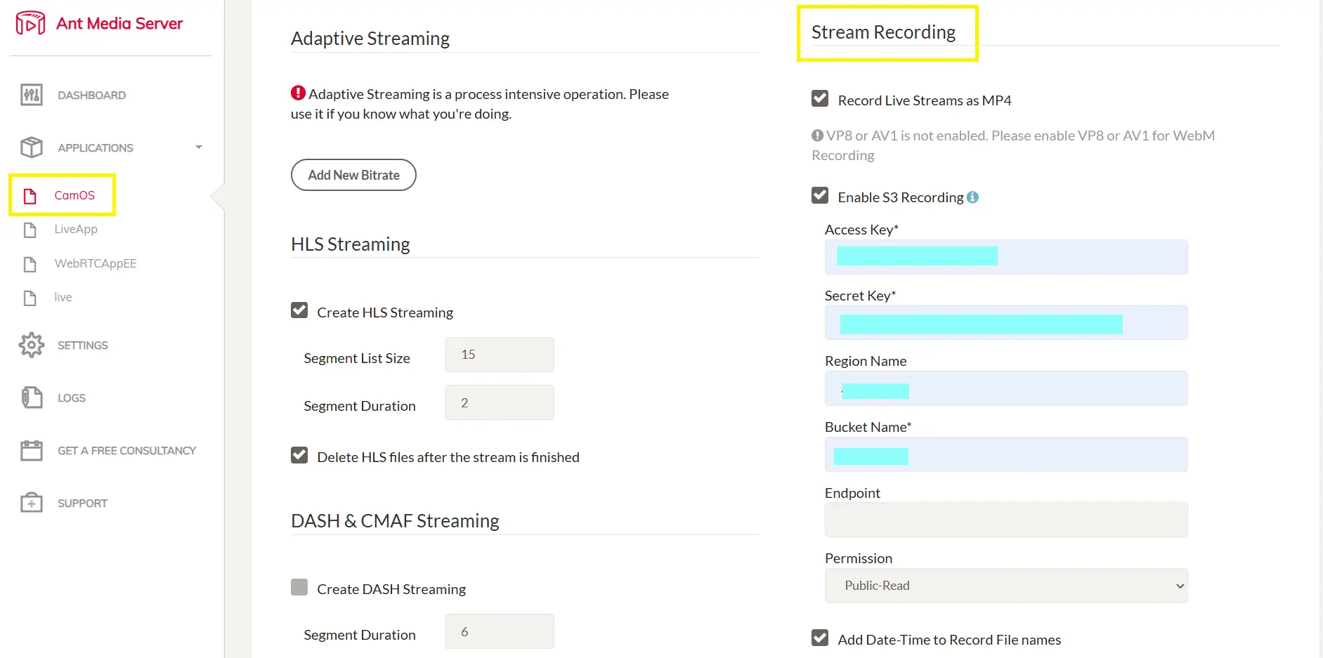The width and height of the screenshot is (1323, 658).
Task: Open Get a Free Consultancy item
Action: point(127,451)
